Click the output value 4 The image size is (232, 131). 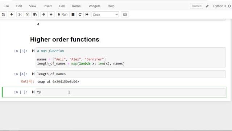[38, 24]
